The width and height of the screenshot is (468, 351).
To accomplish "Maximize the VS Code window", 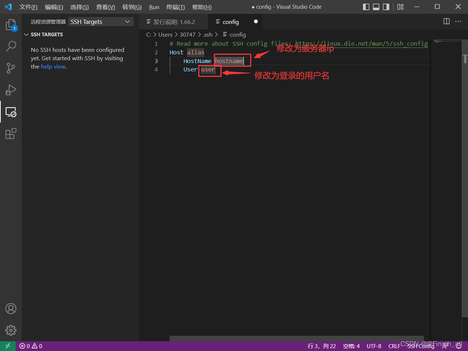I will tap(437, 7).
